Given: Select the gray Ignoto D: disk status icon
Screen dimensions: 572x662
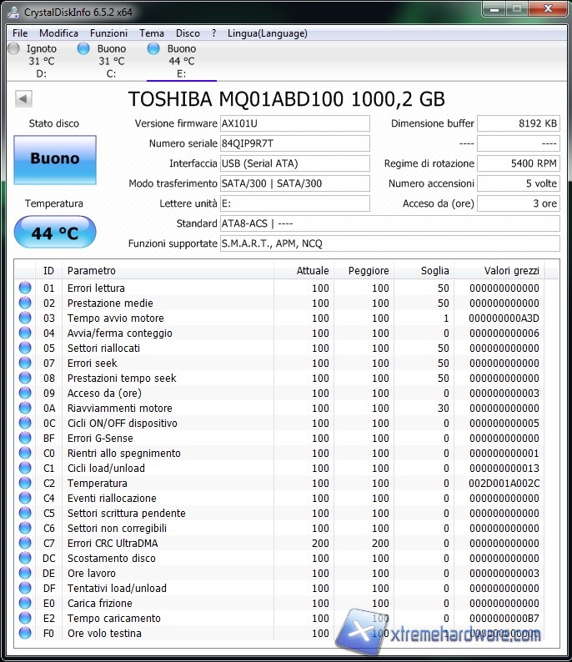Looking at the screenshot, I should (x=13, y=49).
